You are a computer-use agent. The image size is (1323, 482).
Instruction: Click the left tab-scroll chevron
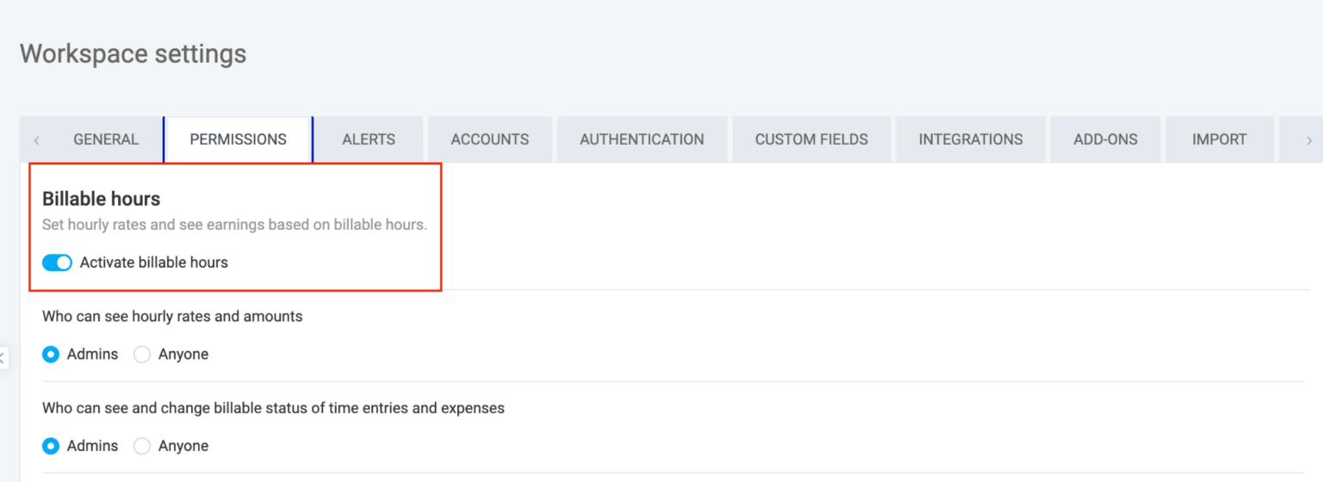pyautogui.click(x=36, y=140)
